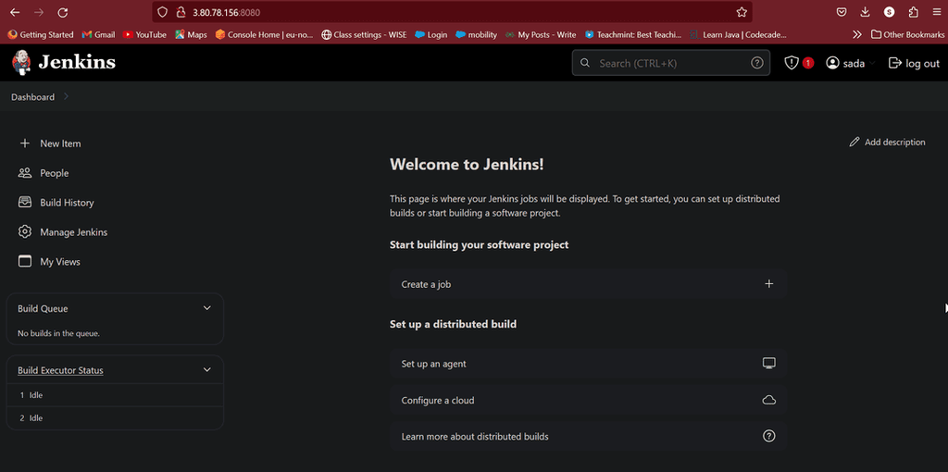Viewport: 948px width, 472px height.
Task: Open the browser extensions puzzle icon
Action: [x=914, y=12]
